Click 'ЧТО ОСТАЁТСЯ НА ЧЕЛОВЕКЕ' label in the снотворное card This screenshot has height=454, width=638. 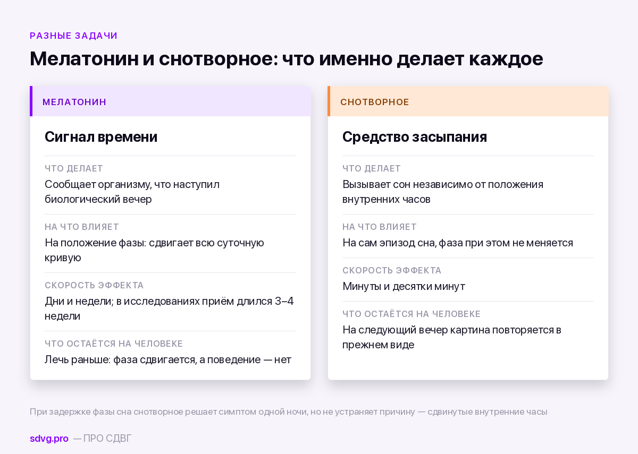pyautogui.click(x=412, y=314)
